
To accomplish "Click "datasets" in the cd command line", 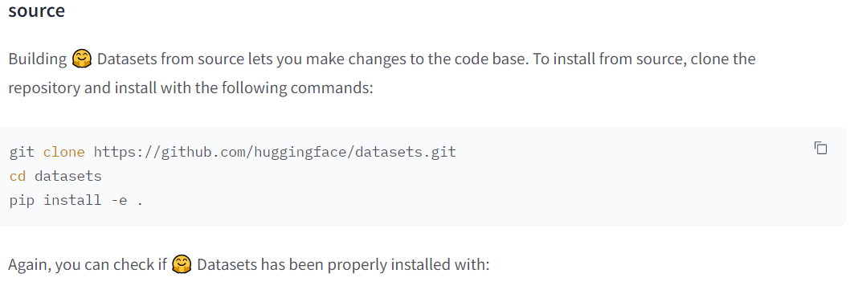I will [x=68, y=176].
